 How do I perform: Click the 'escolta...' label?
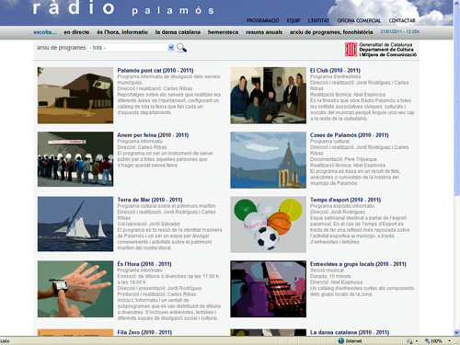(45, 32)
